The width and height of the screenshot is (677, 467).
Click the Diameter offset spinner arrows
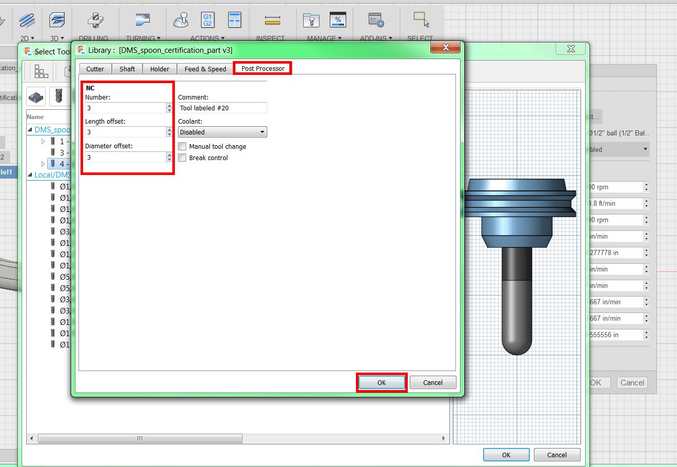169,157
